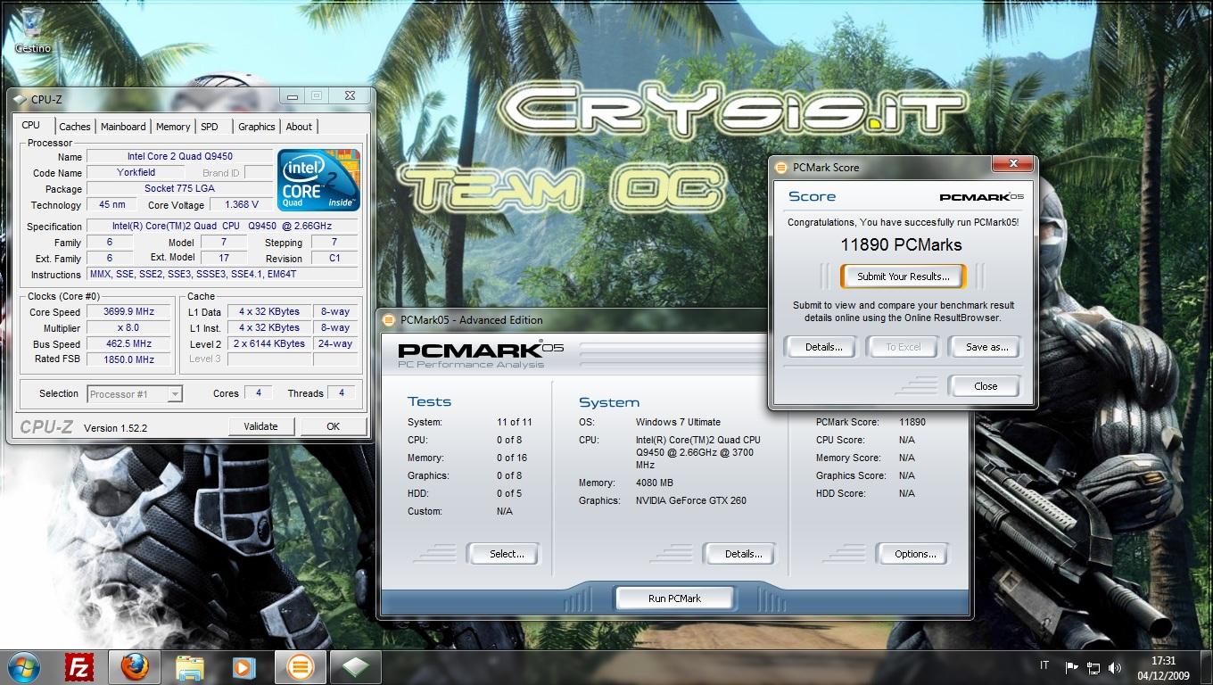Click the Instructions field MMX, SSE list
The height and width of the screenshot is (685, 1213).
pos(222,275)
